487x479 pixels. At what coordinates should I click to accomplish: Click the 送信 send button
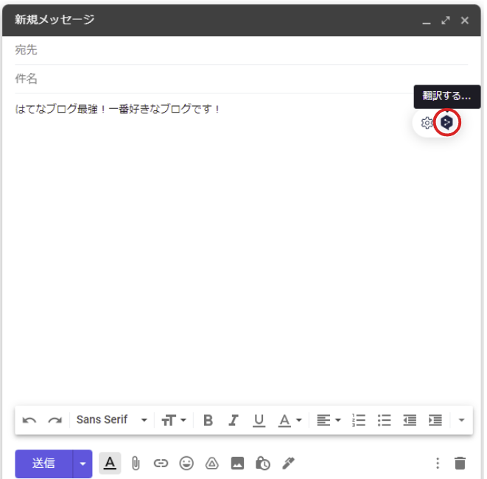43,464
